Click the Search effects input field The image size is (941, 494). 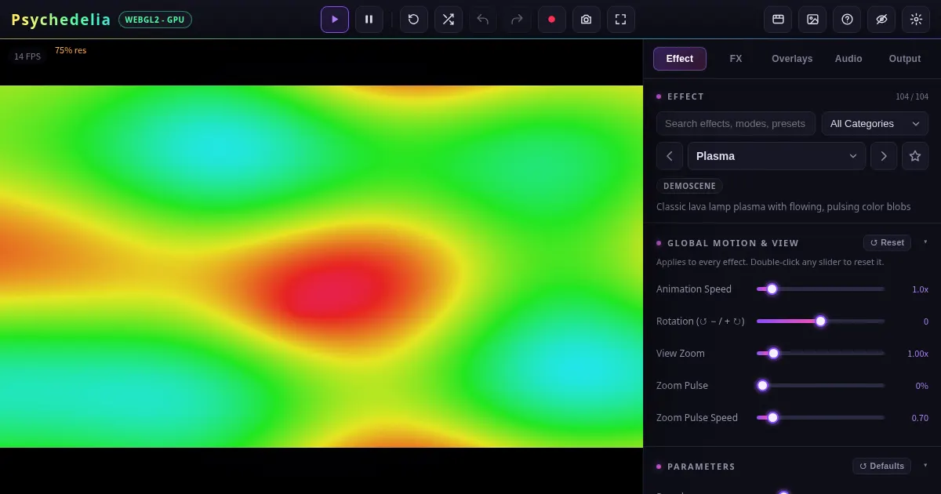tap(736, 123)
